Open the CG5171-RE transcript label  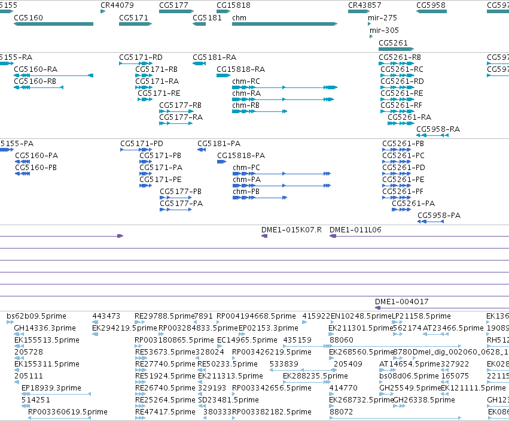click(159, 93)
